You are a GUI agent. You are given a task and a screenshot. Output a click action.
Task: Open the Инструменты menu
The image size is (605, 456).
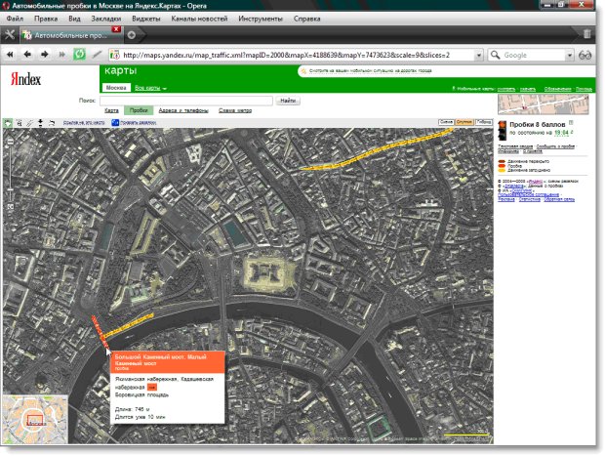coord(261,19)
